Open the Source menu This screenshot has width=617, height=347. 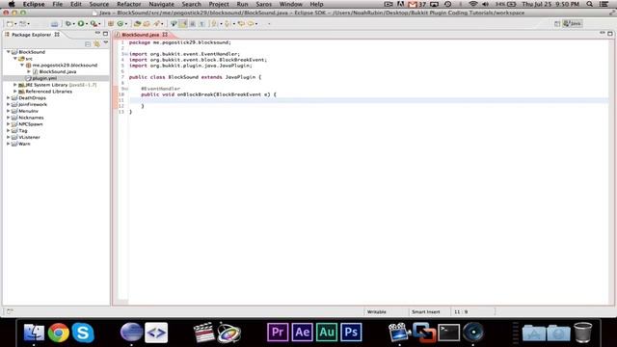pos(98,4)
